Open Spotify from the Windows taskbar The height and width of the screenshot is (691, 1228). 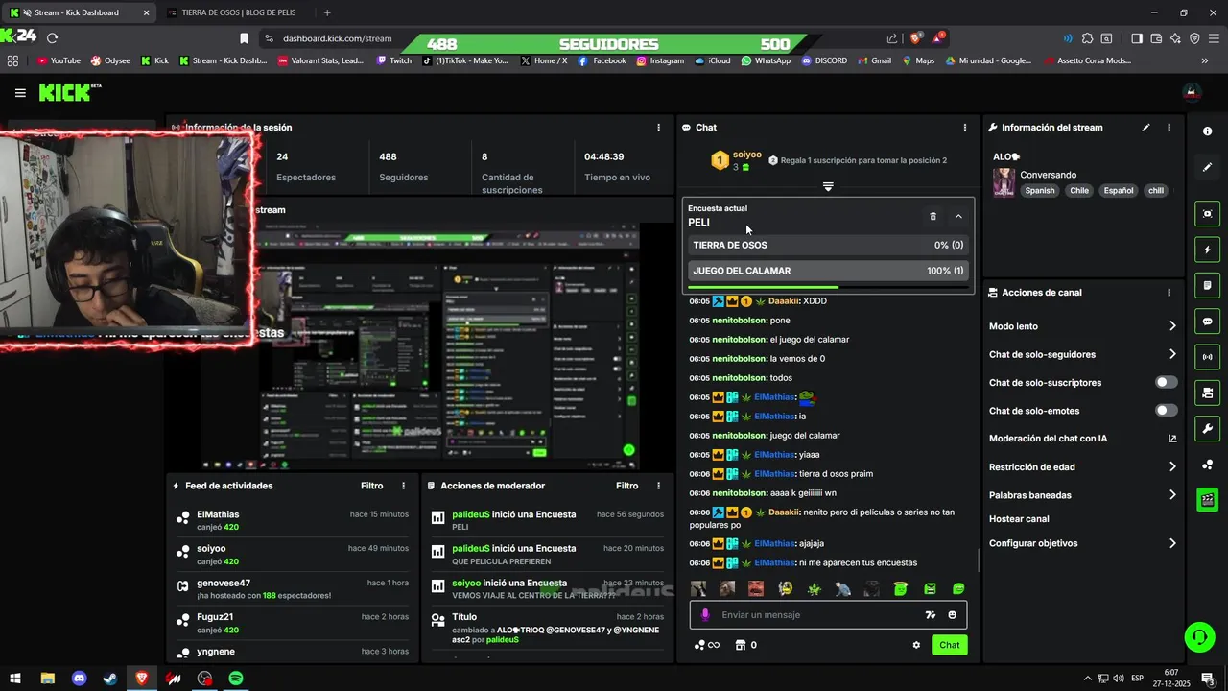tap(236, 679)
